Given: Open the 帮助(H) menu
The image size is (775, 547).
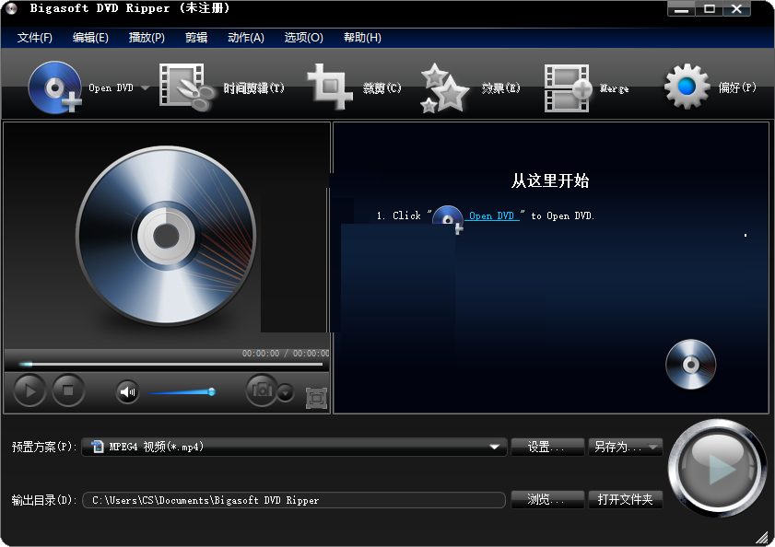Looking at the screenshot, I should pyautogui.click(x=362, y=38).
